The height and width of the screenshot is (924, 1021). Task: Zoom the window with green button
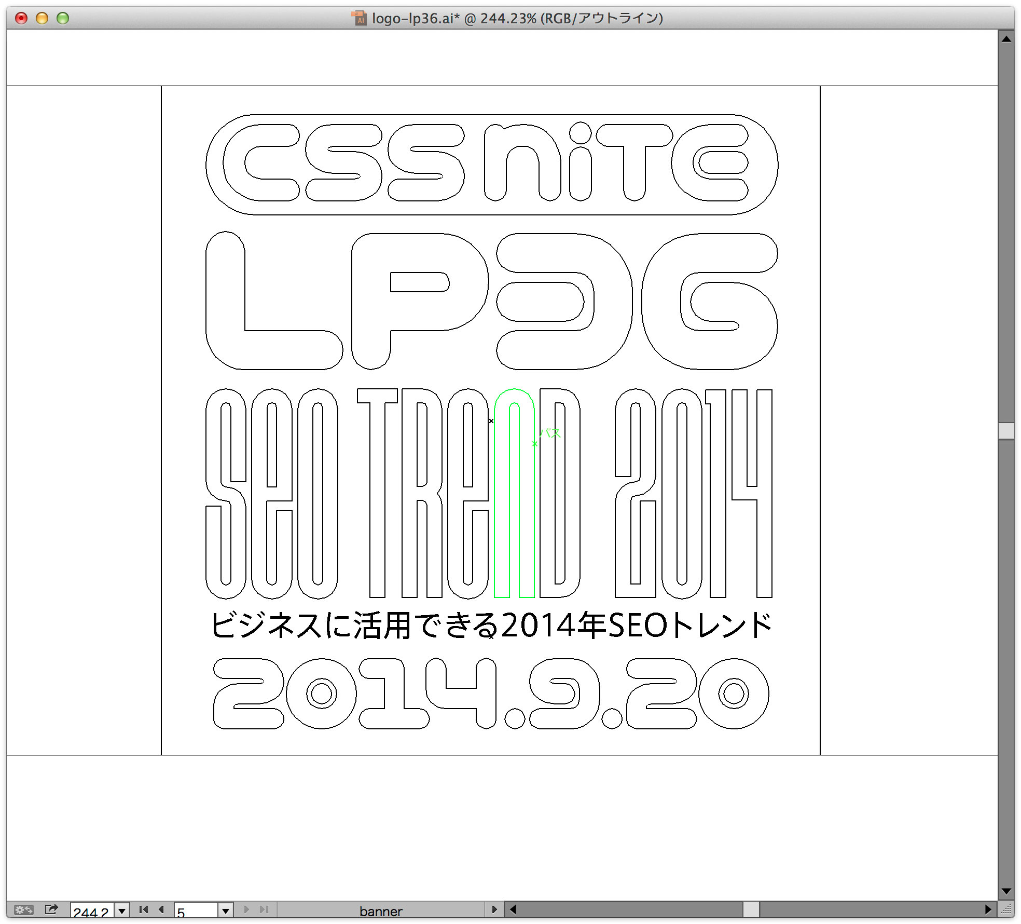(x=63, y=18)
